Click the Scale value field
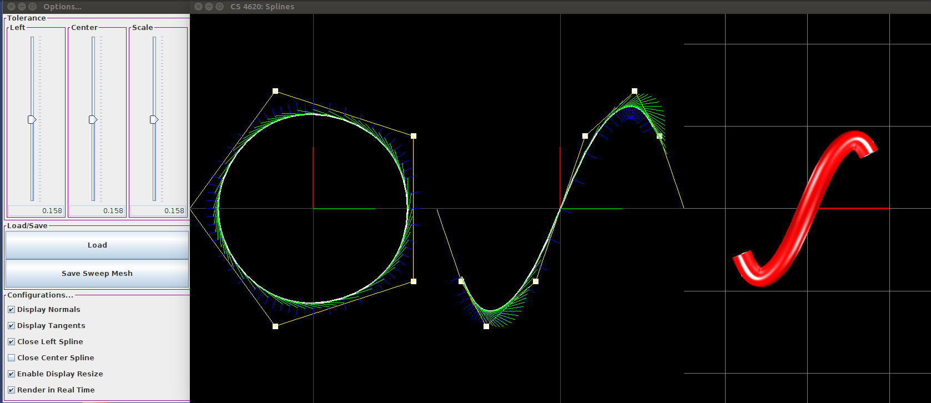931x403 pixels. [x=158, y=211]
